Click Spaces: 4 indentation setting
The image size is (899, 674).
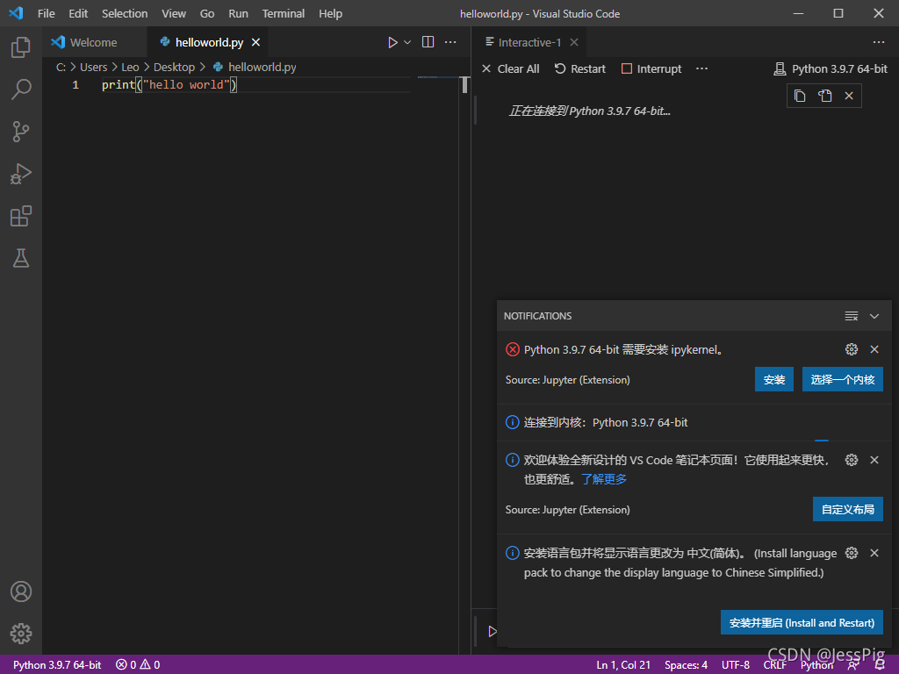click(x=686, y=665)
